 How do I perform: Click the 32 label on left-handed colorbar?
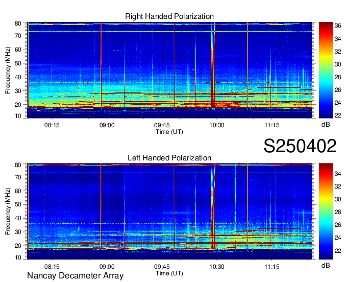338,186
